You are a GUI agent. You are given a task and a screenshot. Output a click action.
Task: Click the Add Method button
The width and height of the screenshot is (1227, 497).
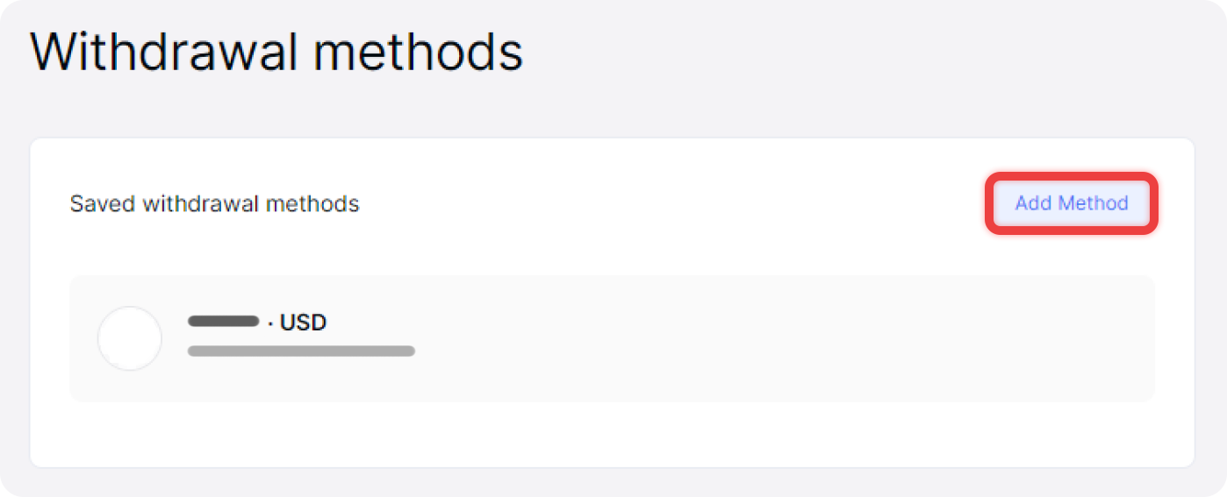point(1072,203)
